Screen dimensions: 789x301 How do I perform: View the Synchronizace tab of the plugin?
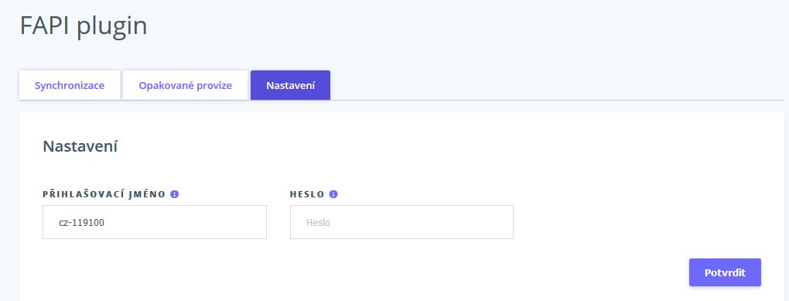(70, 85)
